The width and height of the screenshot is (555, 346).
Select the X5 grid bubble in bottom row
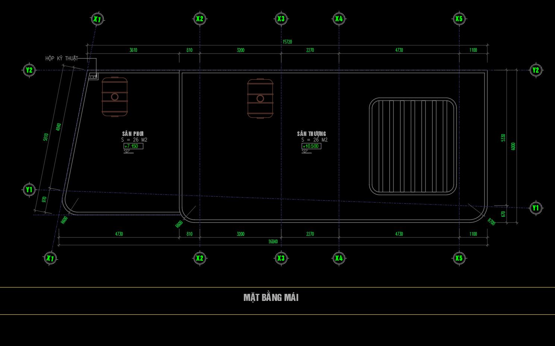459,258
